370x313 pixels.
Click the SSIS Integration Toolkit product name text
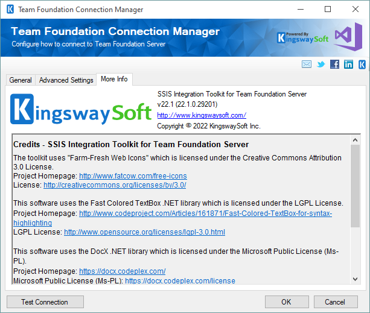click(232, 94)
